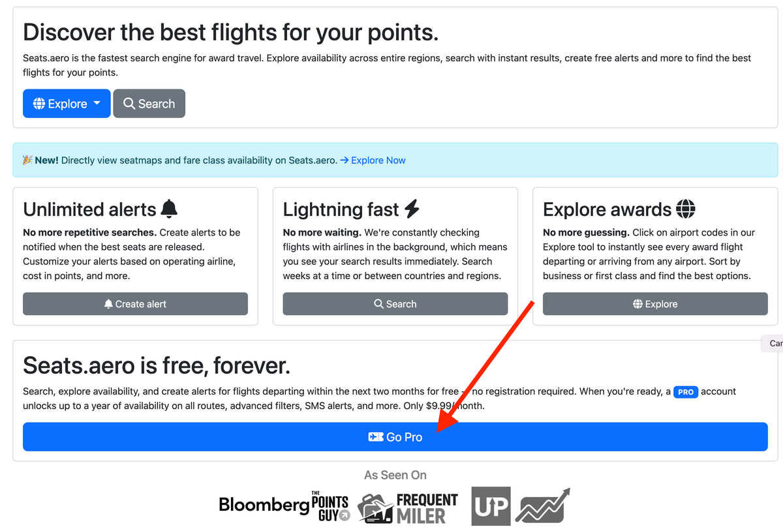The width and height of the screenshot is (783, 527).
Task: Click the gray UP logo
Action: point(491,506)
